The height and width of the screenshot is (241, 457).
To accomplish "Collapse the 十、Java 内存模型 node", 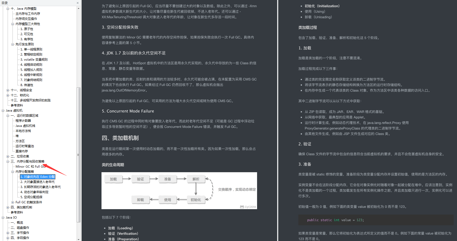I will (x=8, y=9).
